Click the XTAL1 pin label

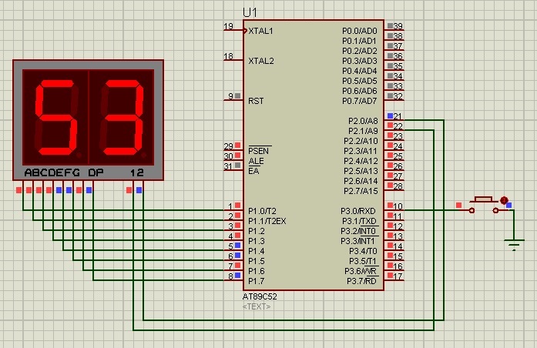pyautogui.click(x=261, y=31)
